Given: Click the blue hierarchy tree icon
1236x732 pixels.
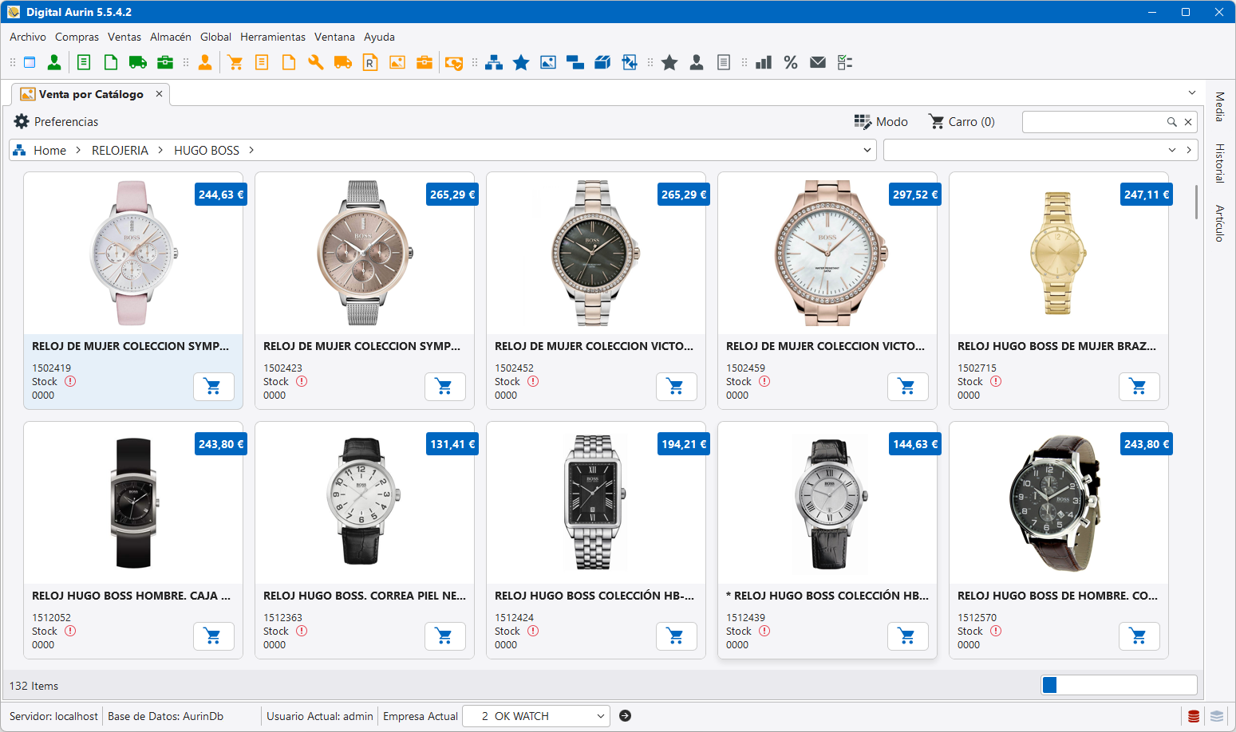Looking at the screenshot, I should 494,62.
